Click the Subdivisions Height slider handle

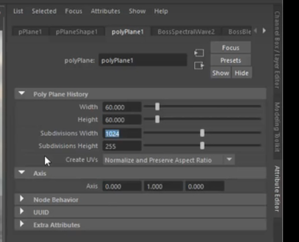click(202, 145)
